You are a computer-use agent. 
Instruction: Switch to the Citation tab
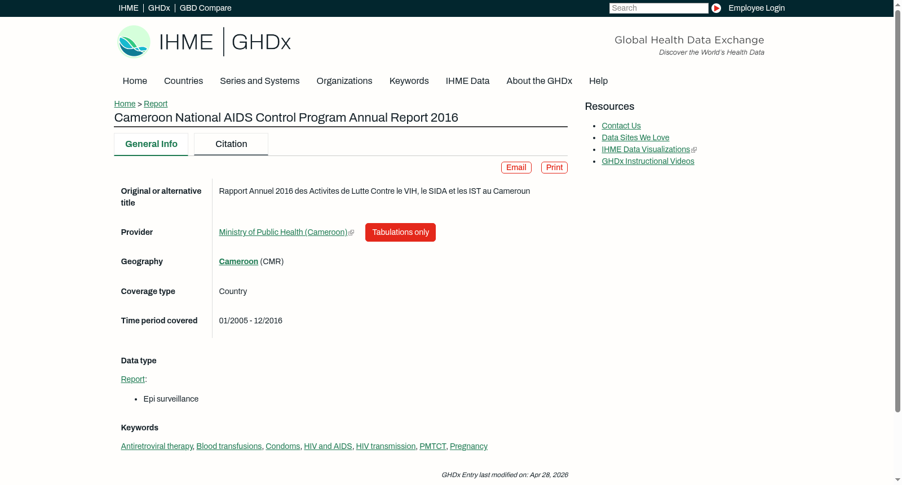click(x=231, y=144)
